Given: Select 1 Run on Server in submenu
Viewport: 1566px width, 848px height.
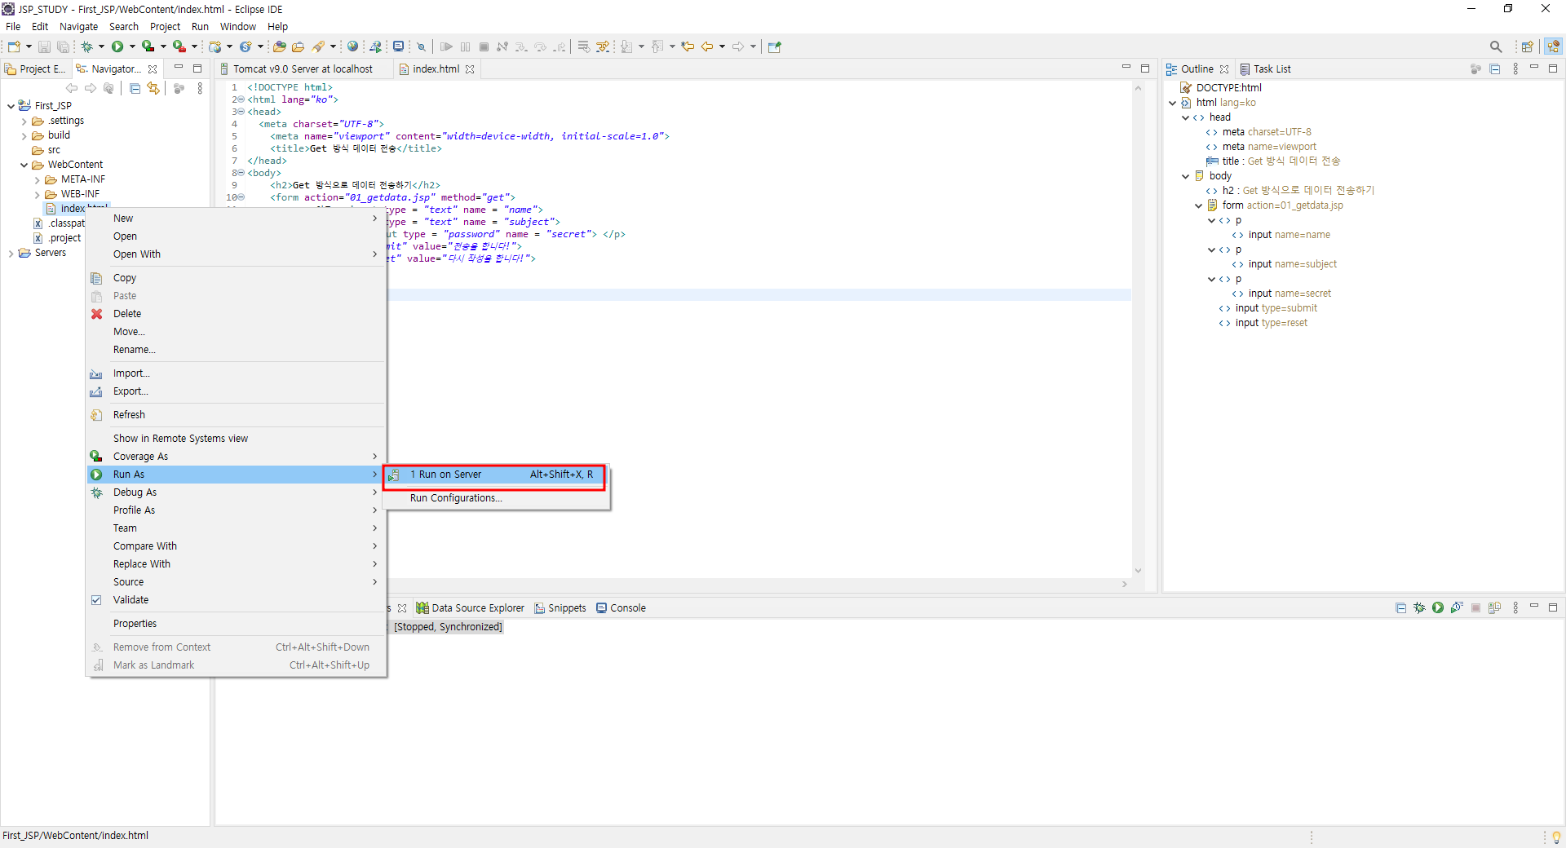Looking at the screenshot, I should (496, 475).
